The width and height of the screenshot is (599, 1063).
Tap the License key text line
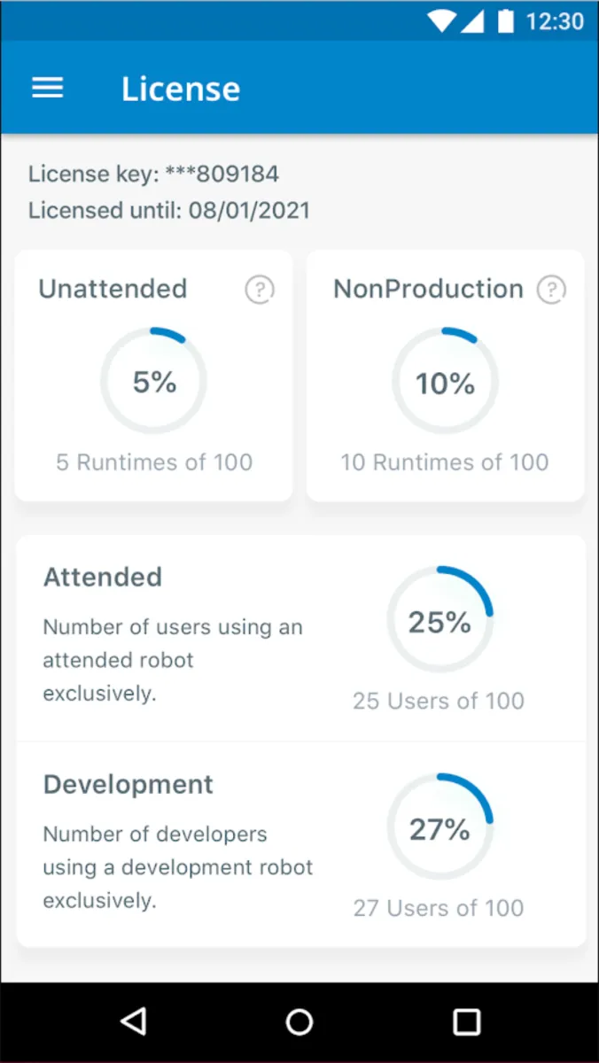click(x=154, y=174)
